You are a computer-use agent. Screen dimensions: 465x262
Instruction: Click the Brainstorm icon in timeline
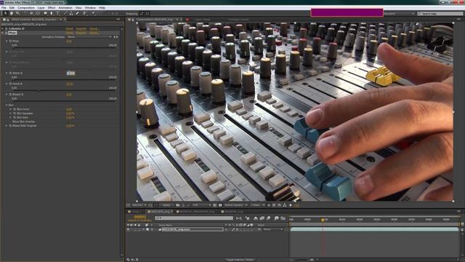tap(276, 218)
